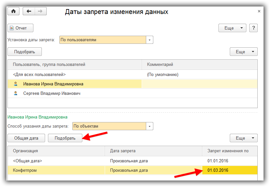Open the top Еще menu
Screen dimensions: 270x187
[232, 28]
